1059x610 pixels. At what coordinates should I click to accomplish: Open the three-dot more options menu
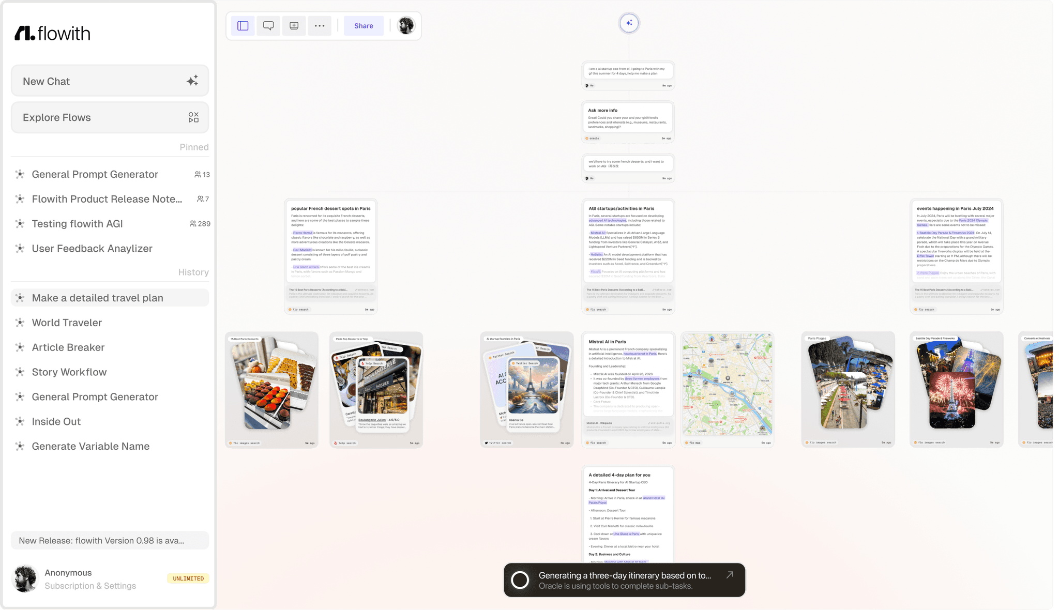tap(320, 25)
